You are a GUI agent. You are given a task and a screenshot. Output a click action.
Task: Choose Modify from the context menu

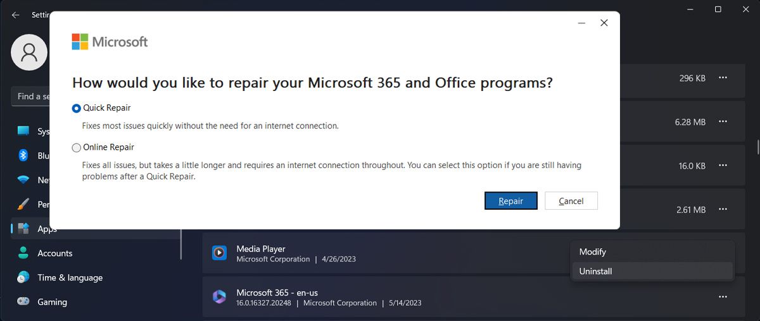pos(593,252)
